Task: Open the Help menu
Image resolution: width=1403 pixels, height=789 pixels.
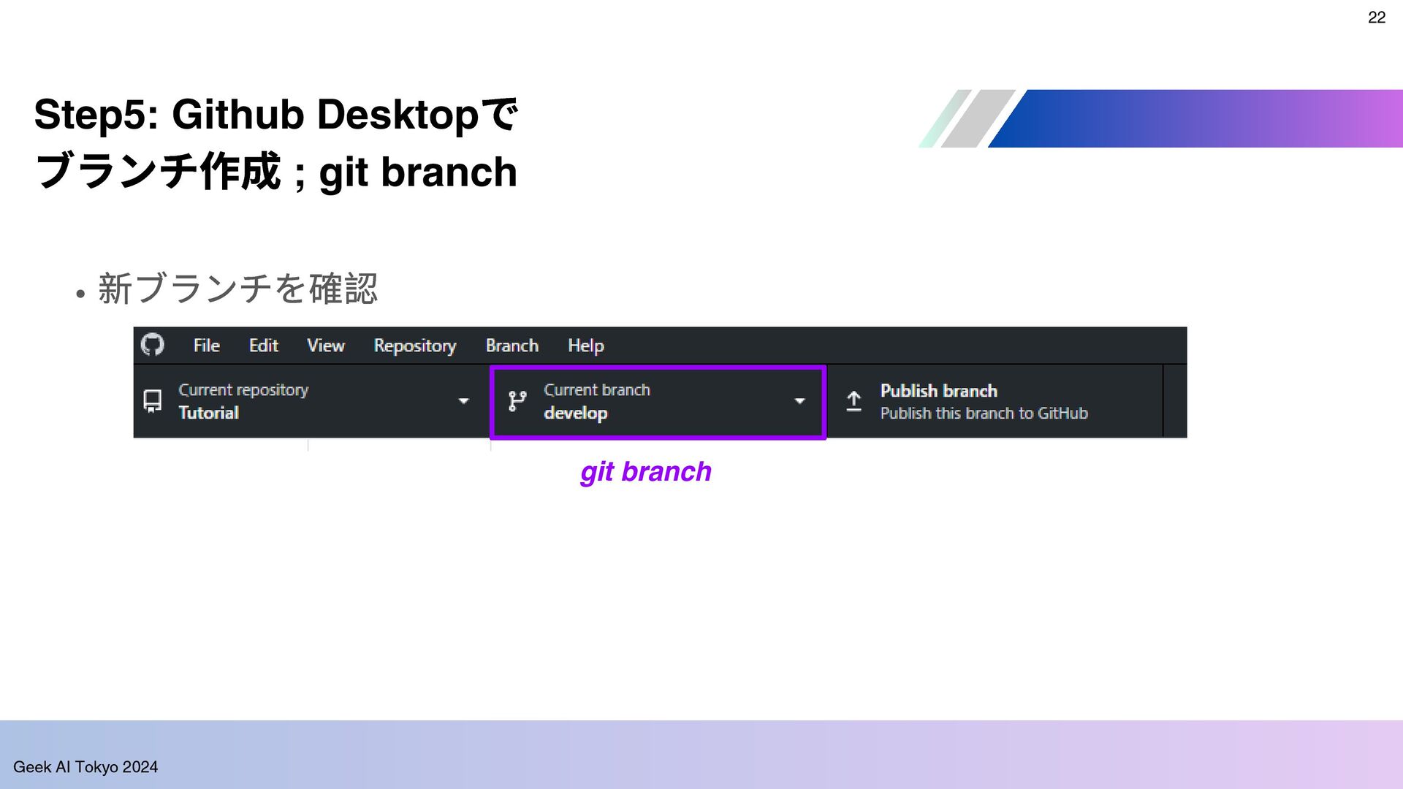Action: click(x=586, y=346)
